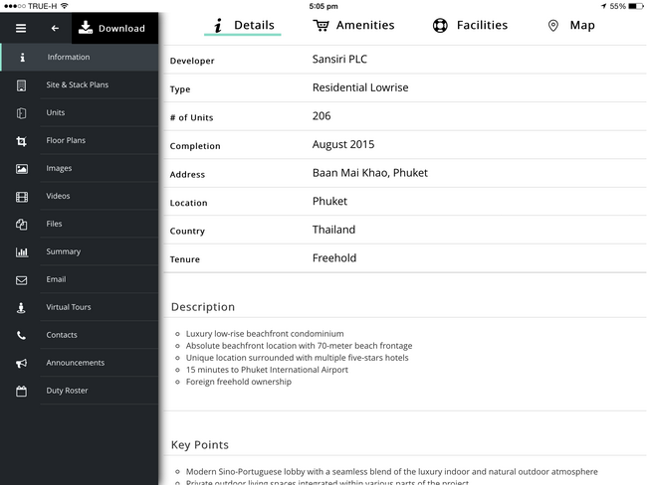Click the Summary bar chart icon
The width and height of the screenshot is (647, 485).
22,252
